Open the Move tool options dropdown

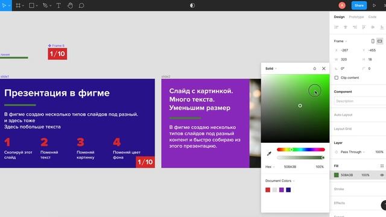pos(10,5)
